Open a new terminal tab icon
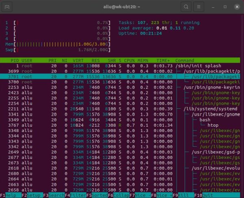Image resolution: width=244 pixels, height=198 pixels. (7, 7)
